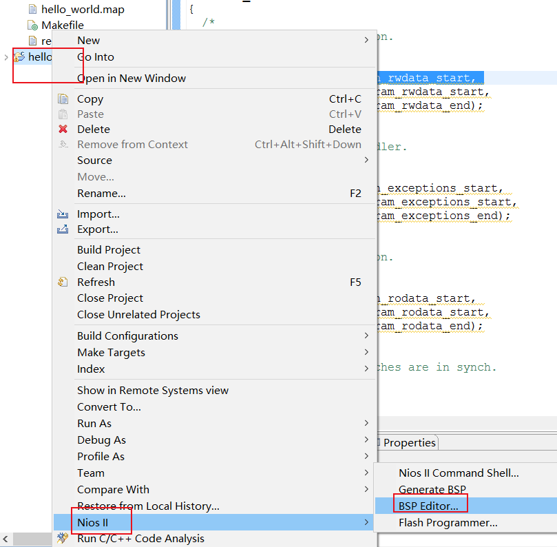Select Makefile in project tree
This screenshot has width=557, height=547.
[x=63, y=25]
